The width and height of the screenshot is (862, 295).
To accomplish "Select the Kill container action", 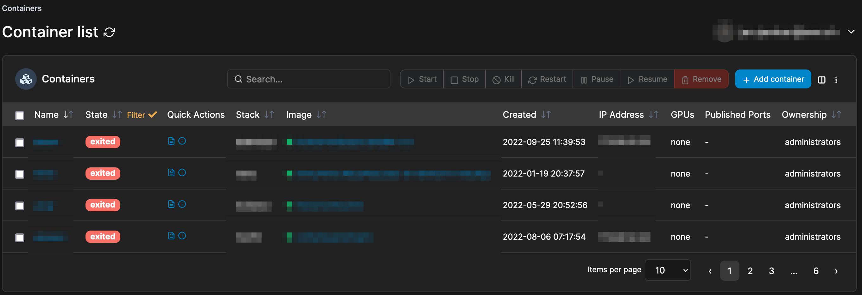I will (503, 79).
